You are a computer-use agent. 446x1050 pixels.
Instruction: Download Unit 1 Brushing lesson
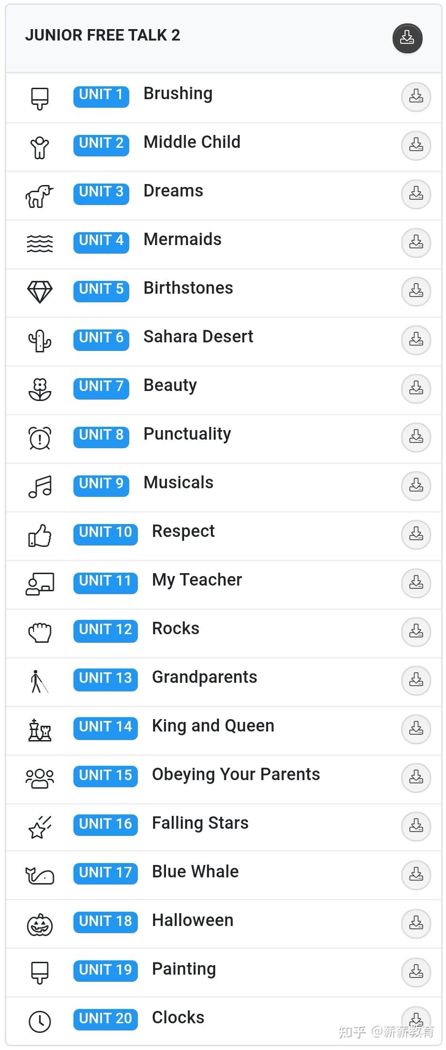(416, 97)
